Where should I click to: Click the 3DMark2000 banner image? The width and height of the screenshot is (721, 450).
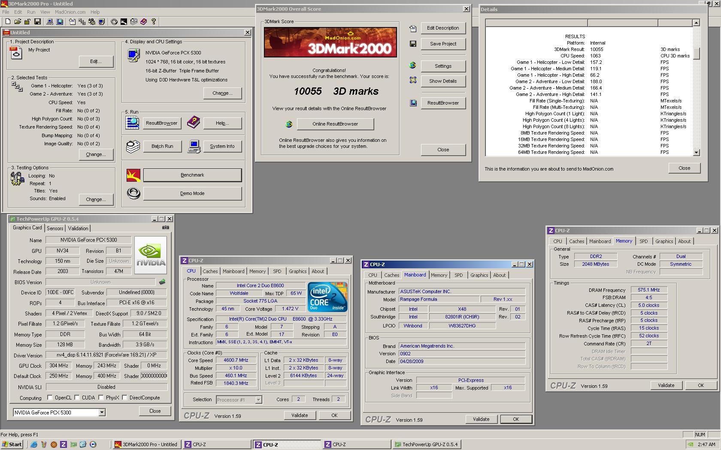tap(330, 42)
